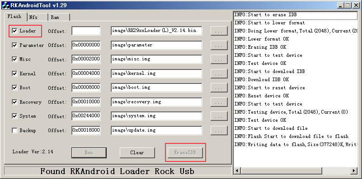The height and width of the screenshot is (179, 362).
Task: Select log line 'INFO:Start to erase IDB'
Action: pyautogui.click(x=296, y=15)
